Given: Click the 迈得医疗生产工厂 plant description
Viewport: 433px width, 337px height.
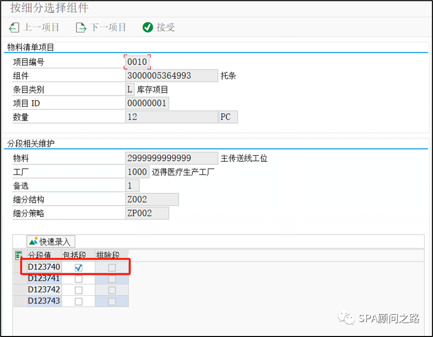Looking at the screenshot, I should pyautogui.click(x=183, y=172).
